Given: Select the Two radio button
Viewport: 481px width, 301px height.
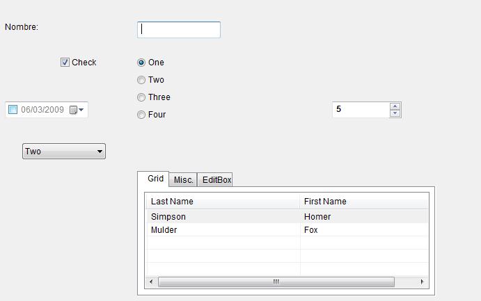Looking at the screenshot, I should coord(141,80).
